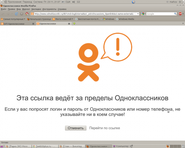Open the Google search engine selector dropdown

(x=143, y=14)
